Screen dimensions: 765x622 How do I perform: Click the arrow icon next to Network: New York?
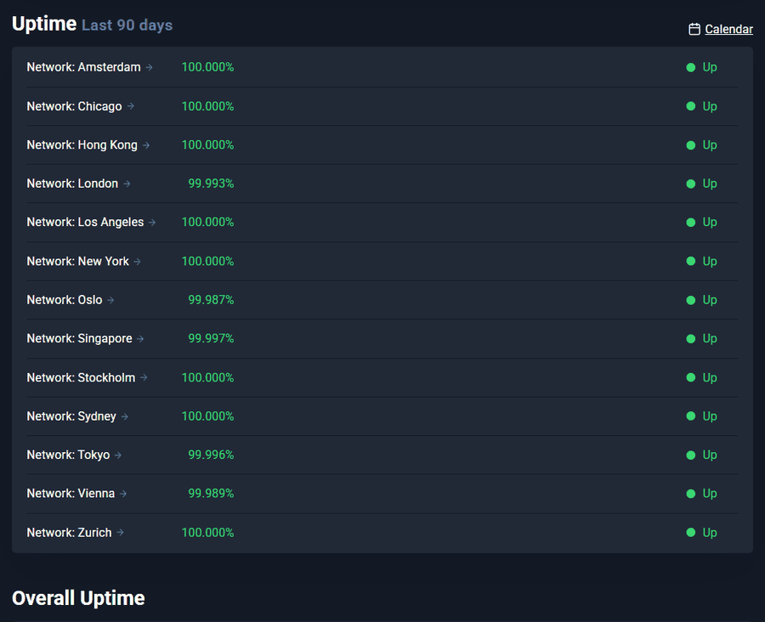[137, 262]
